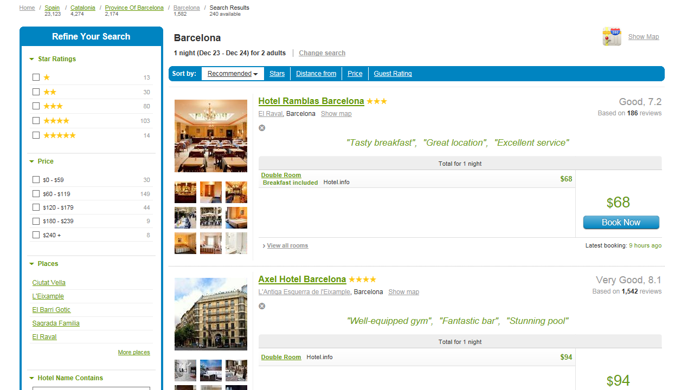694x390 pixels.
Task: Open Catalonia in the breadcrumb
Action: (83, 8)
